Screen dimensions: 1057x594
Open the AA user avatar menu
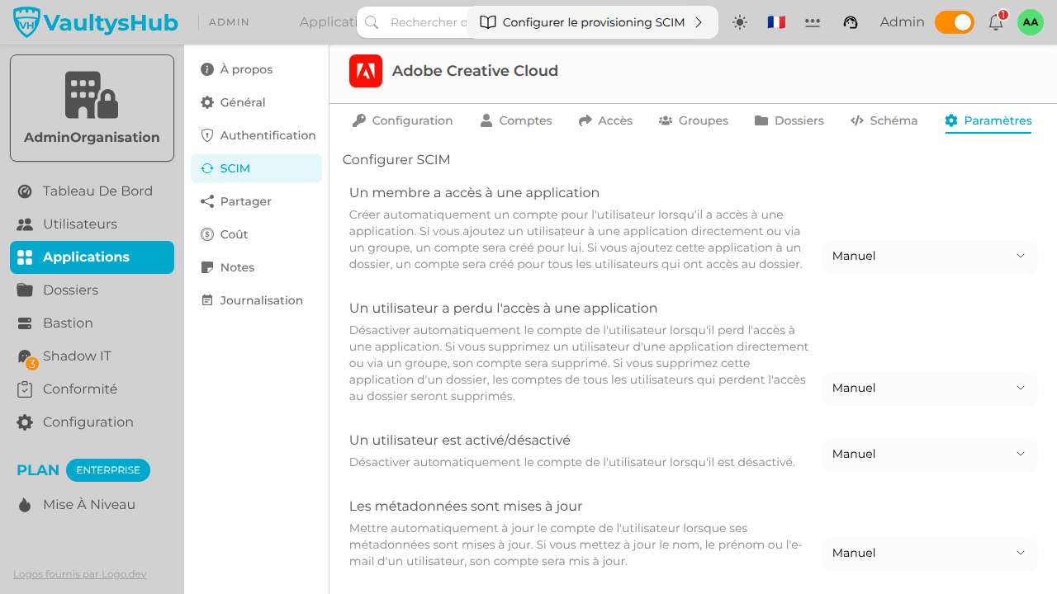1031,22
